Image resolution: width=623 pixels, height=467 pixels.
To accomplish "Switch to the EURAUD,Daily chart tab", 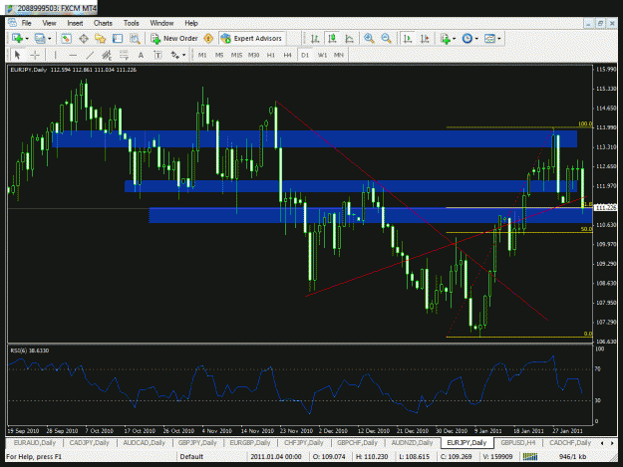I will point(35,443).
